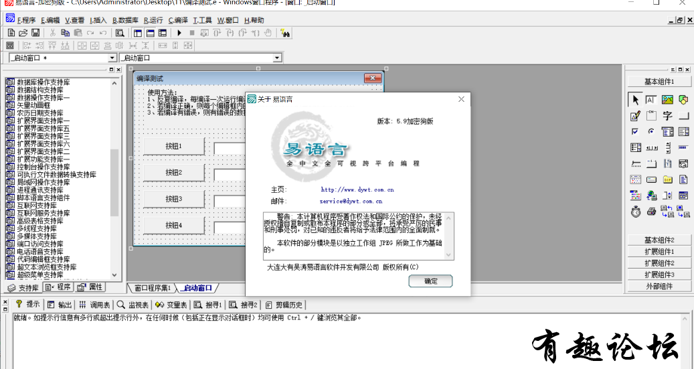This screenshot has height=369, width=694.
Task: Click 按钮1 in the form designer
Action: 174,146
